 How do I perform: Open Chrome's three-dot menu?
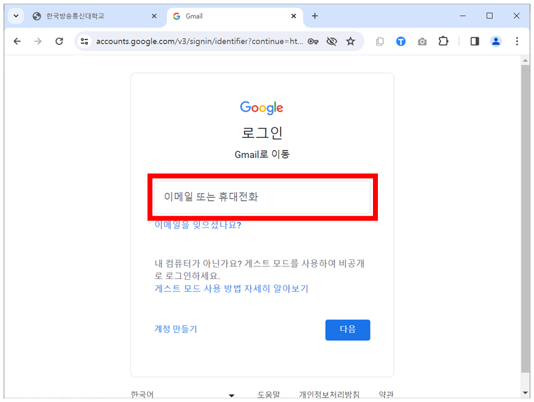[x=517, y=41]
